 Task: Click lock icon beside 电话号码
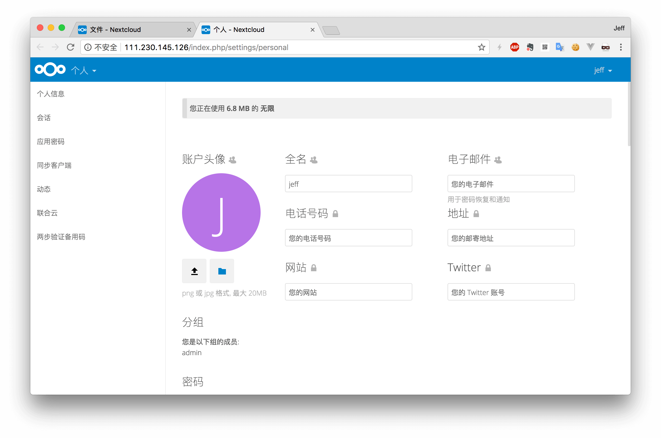click(x=335, y=214)
